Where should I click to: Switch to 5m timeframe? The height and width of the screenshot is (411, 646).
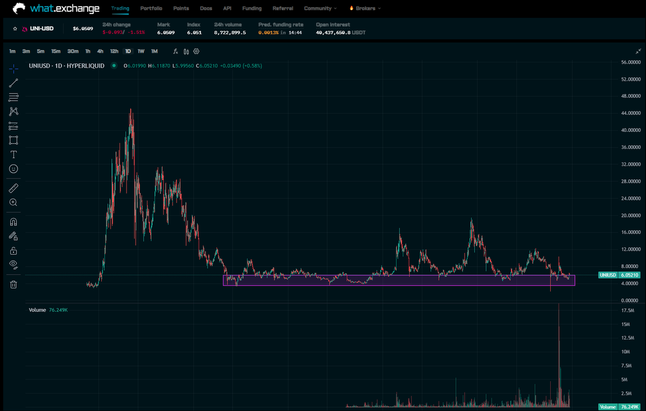[x=40, y=52]
